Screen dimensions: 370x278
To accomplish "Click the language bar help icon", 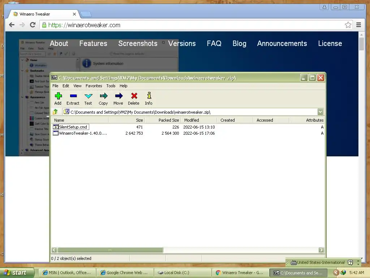I will (x=350, y=262).
